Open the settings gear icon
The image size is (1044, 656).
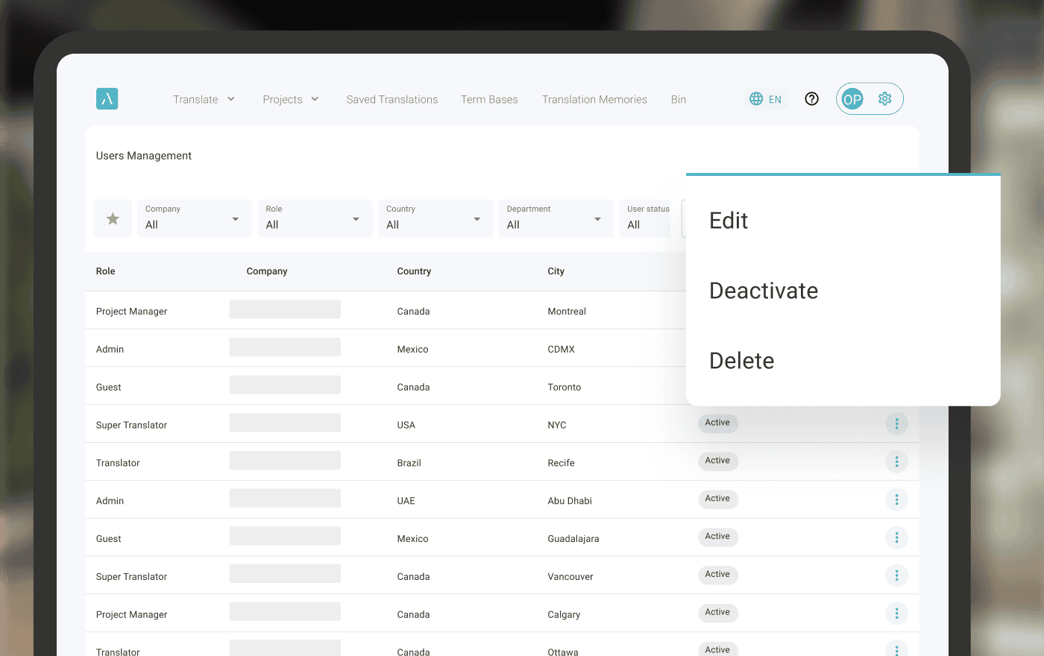coord(884,99)
